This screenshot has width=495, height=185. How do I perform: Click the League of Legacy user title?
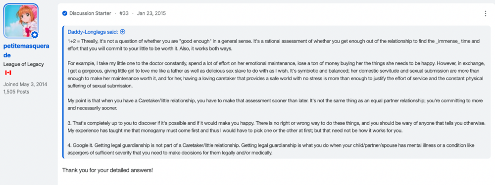24,64
